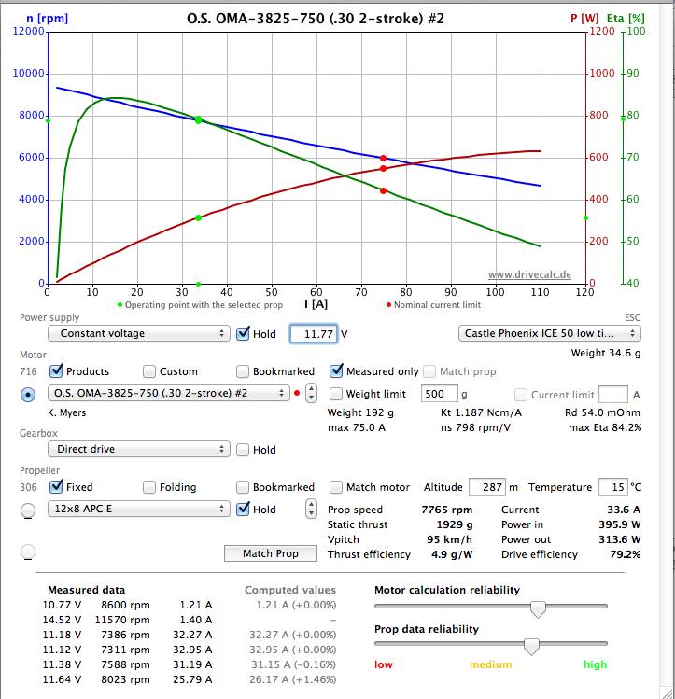This screenshot has height=699, width=675.
Task: Click the window resize grip corner
Action: 667,692
